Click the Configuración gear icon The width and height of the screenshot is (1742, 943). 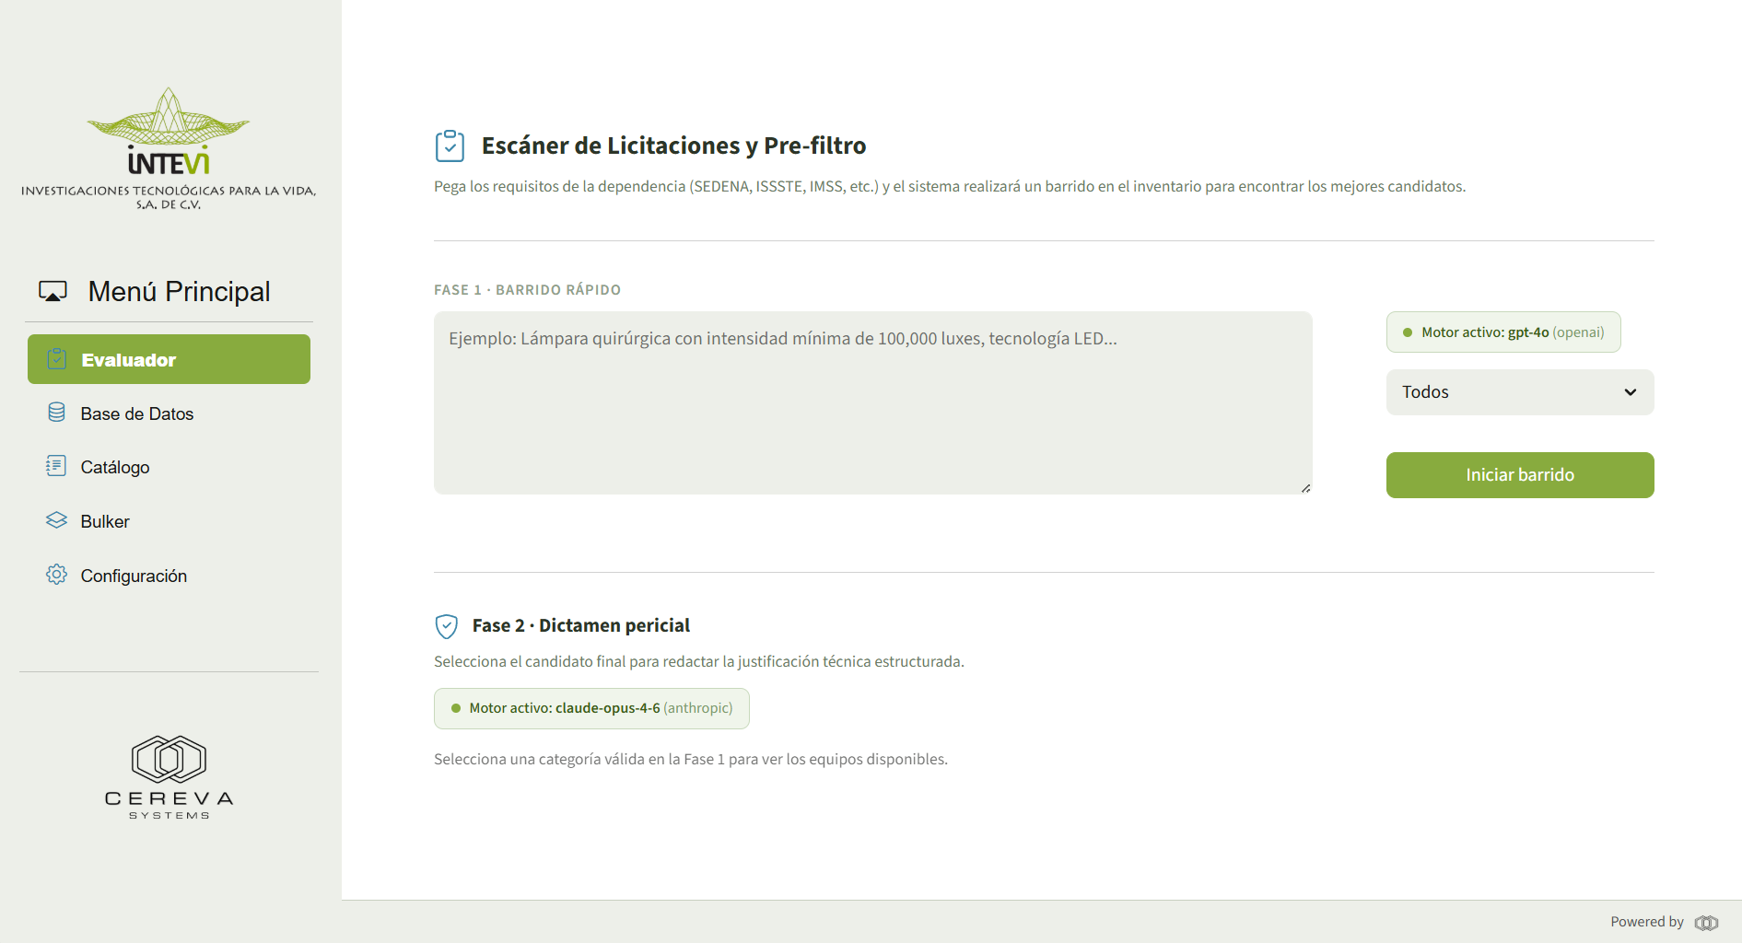tap(56, 575)
